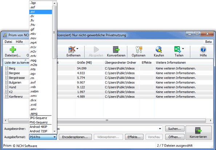The width and height of the screenshot is (216, 150).
Task: Click the green plus Datei(en) add icon
Action: [13, 50]
